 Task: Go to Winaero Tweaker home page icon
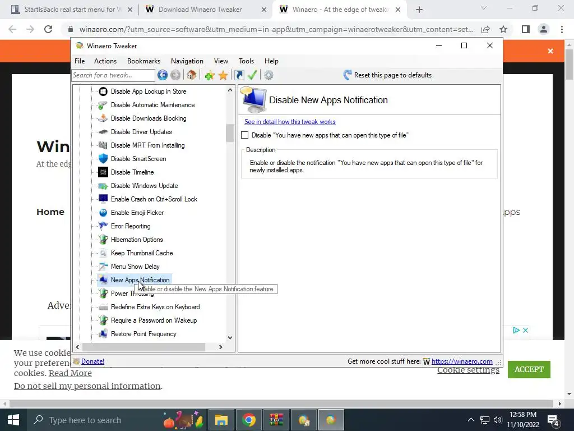tap(192, 75)
